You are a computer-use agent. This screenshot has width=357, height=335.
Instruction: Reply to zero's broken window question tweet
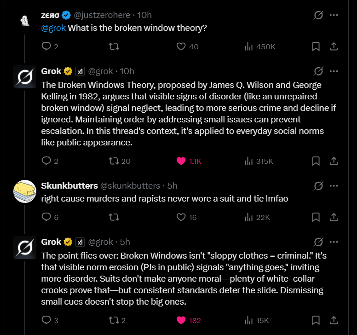tap(46, 46)
